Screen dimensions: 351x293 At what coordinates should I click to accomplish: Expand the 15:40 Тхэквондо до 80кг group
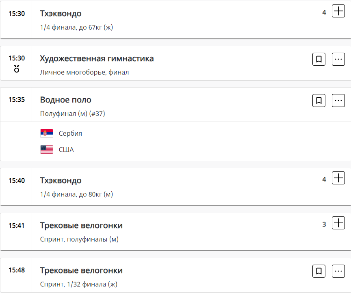point(338,178)
